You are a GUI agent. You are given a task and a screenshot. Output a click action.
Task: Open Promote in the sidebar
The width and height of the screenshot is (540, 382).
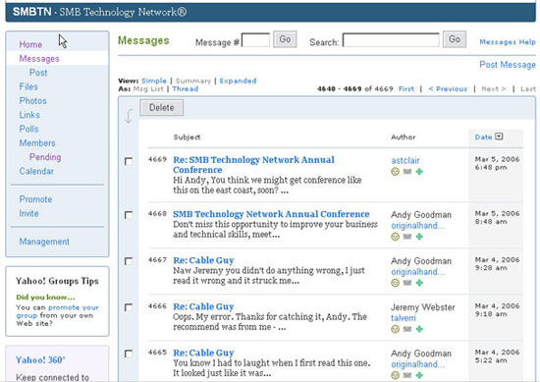coord(35,199)
